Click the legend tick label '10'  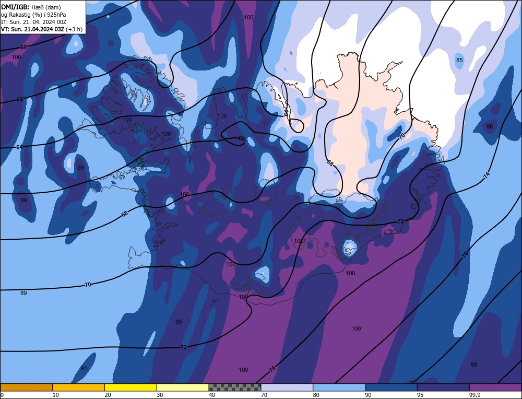(x=56, y=395)
